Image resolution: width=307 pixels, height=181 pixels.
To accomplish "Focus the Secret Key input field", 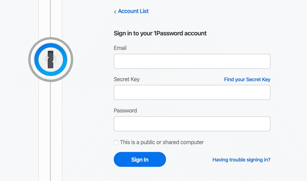I will tap(192, 92).
